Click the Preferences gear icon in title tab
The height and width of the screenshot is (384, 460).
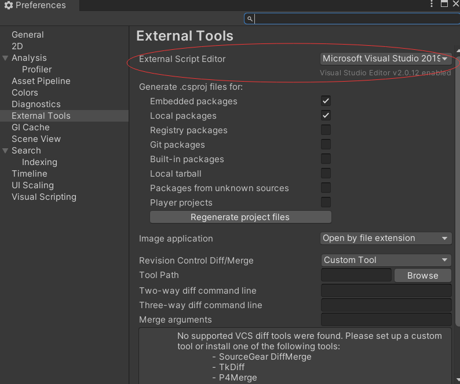[x=9, y=5]
